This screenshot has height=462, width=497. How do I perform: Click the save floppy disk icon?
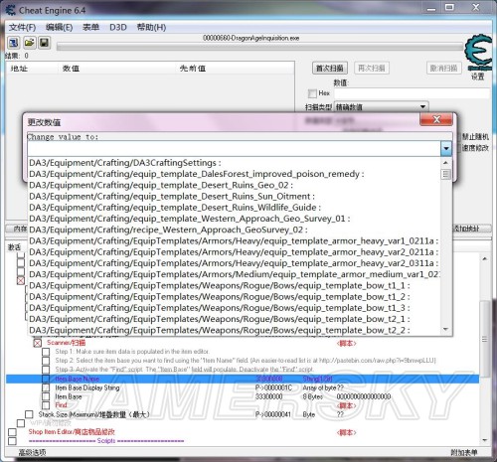[x=45, y=43]
